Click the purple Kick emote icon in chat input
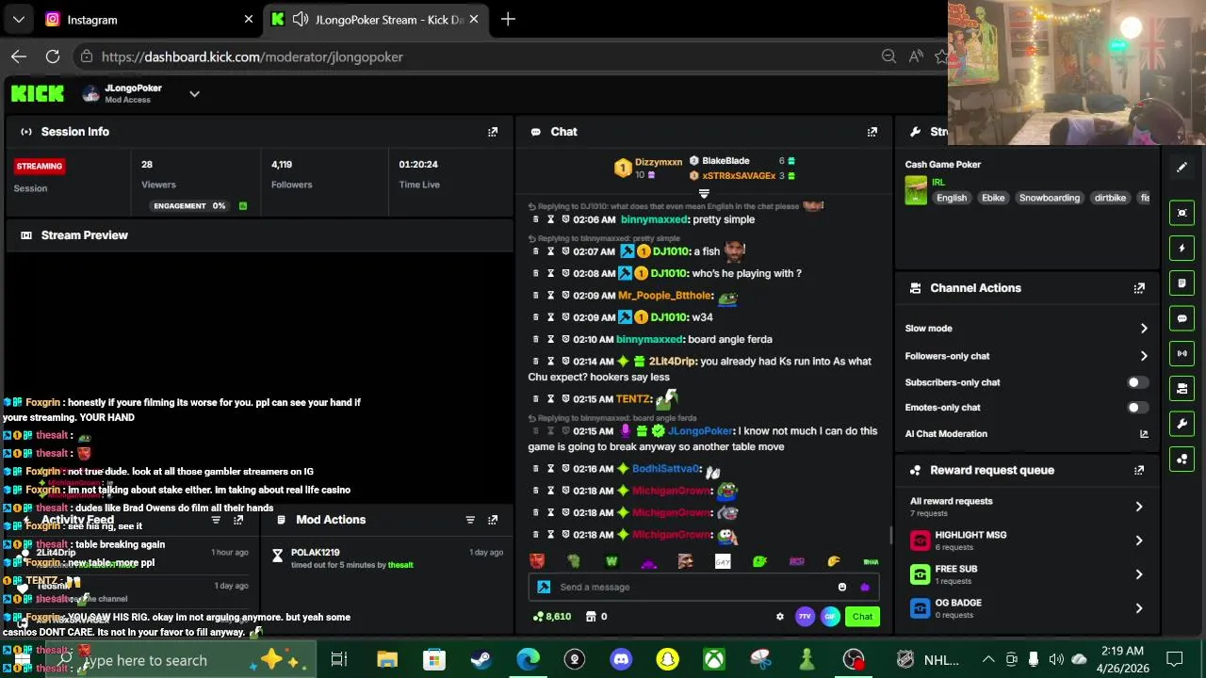 [865, 587]
